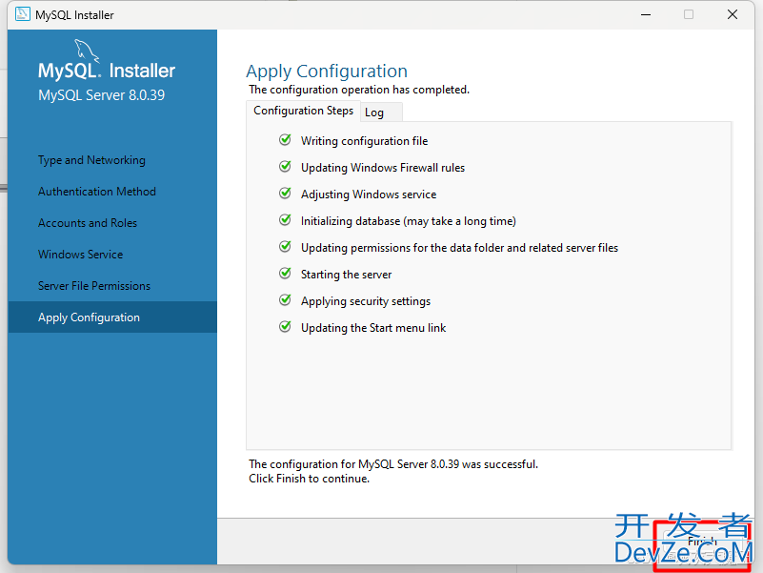Click the "Writing configuration file" step text

click(x=365, y=141)
